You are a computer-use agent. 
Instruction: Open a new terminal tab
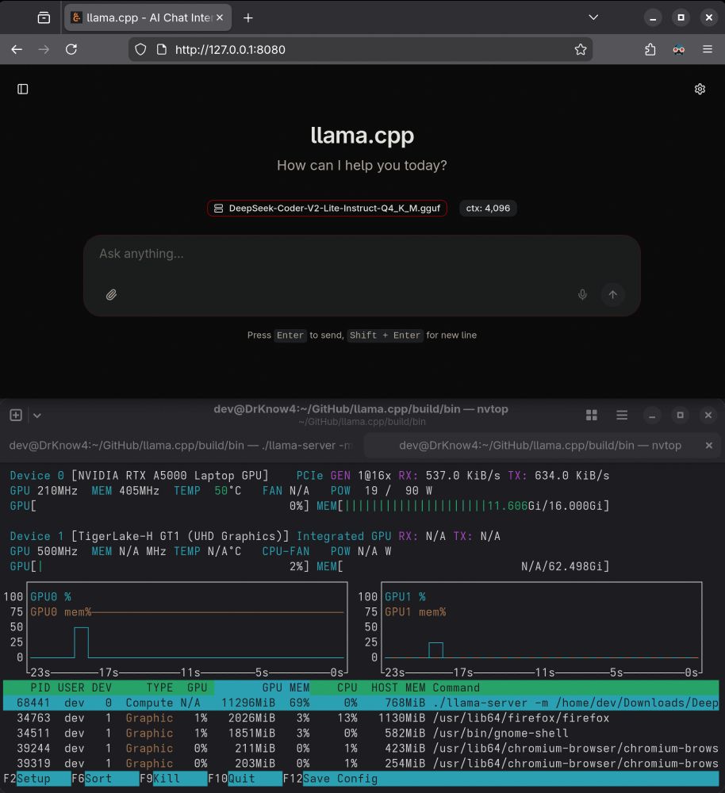coord(15,415)
